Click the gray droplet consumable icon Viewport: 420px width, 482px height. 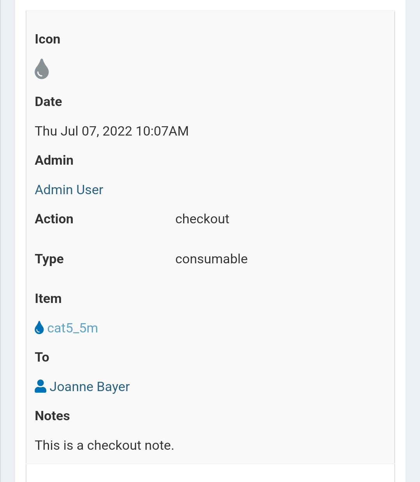pyautogui.click(x=42, y=69)
